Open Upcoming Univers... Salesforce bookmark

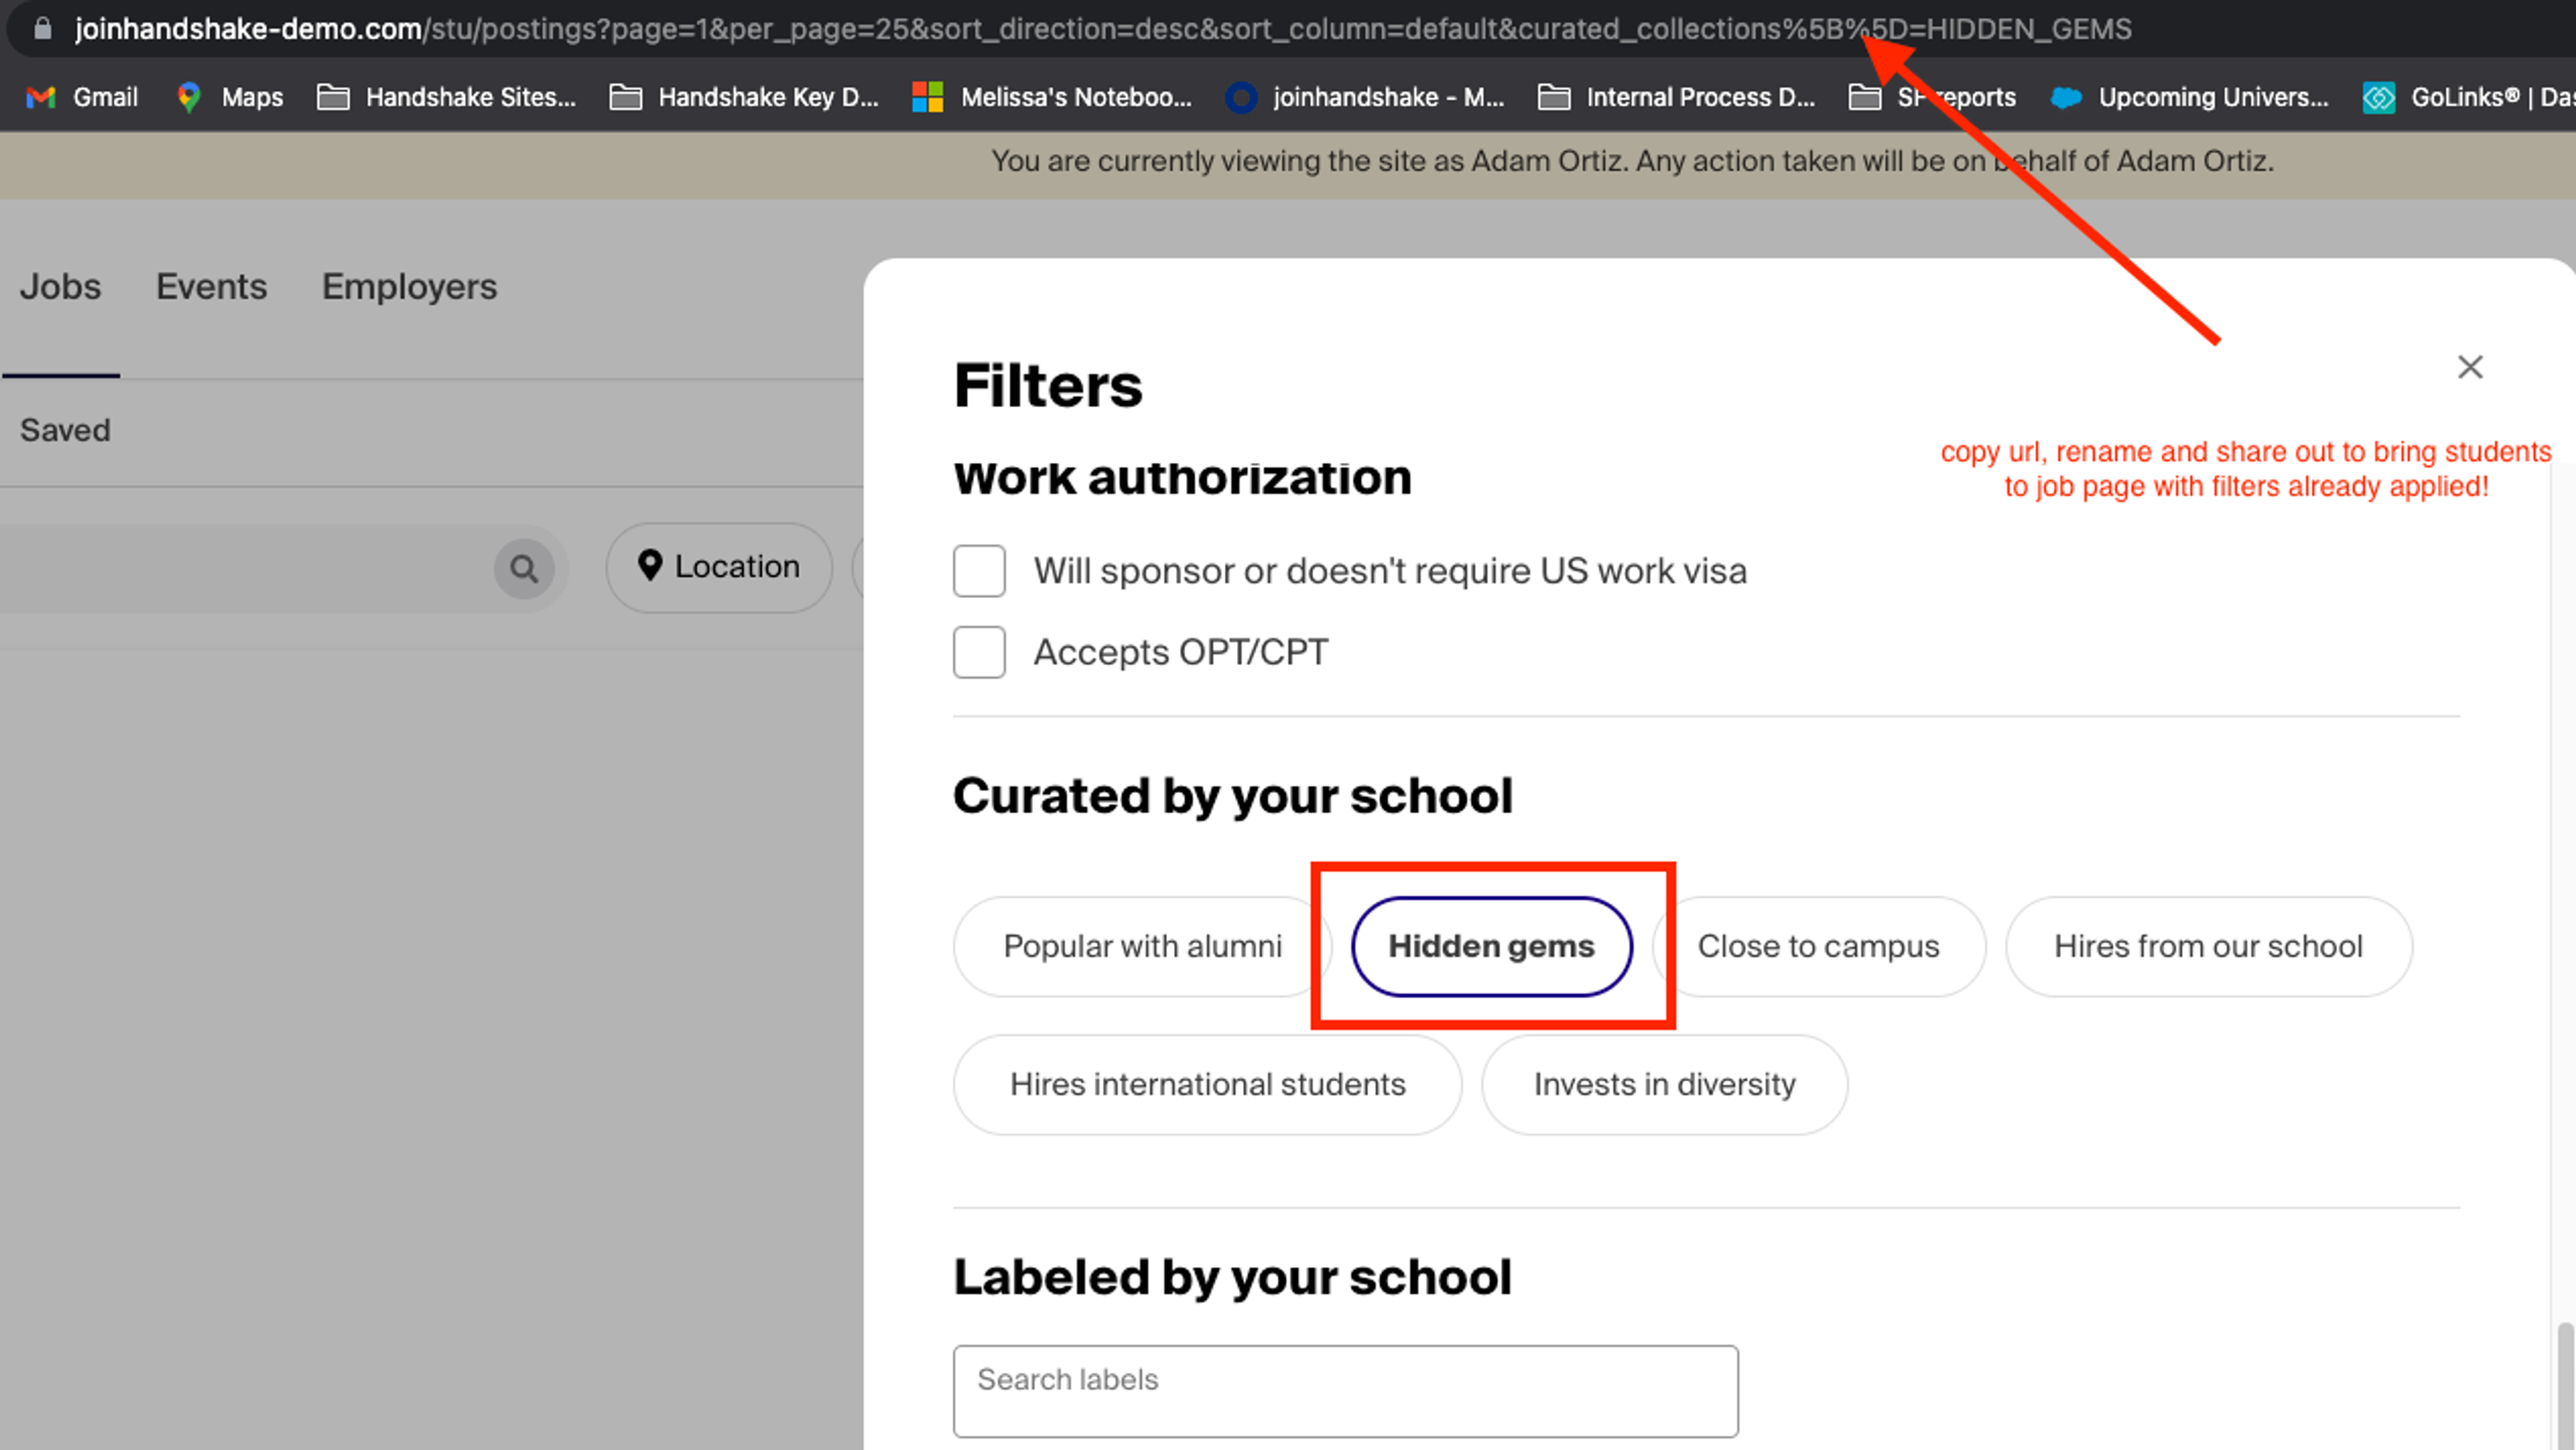point(2189,97)
